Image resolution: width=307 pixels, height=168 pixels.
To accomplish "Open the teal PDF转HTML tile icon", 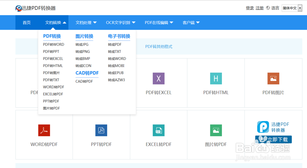I will point(216,78).
